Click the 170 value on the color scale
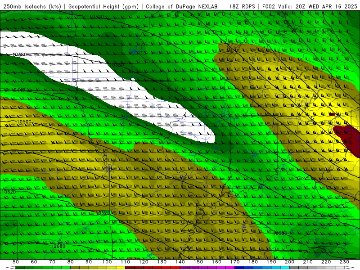 click(x=235, y=262)
